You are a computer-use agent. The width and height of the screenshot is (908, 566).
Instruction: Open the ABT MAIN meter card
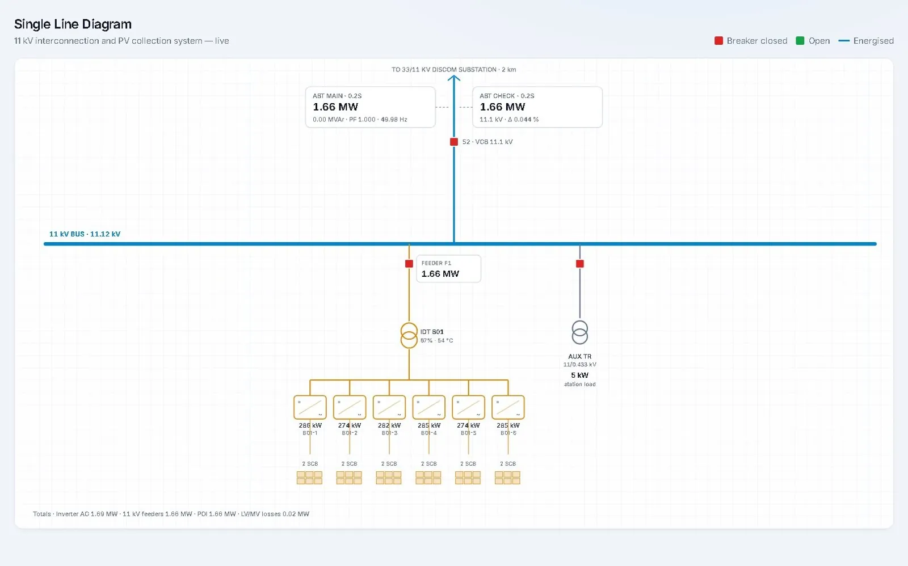(x=371, y=107)
